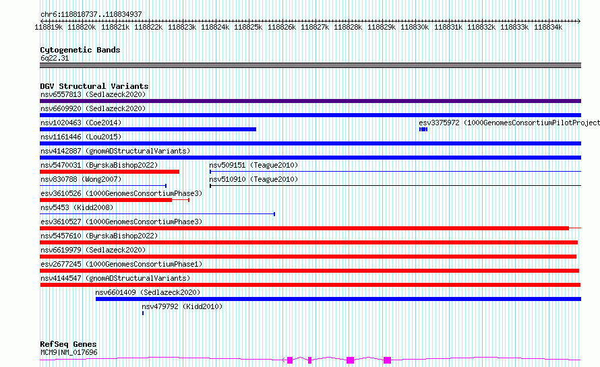The width and height of the screenshot is (600, 367).
Task: Select the red nsv5470031 variant bar
Action: click(109, 172)
